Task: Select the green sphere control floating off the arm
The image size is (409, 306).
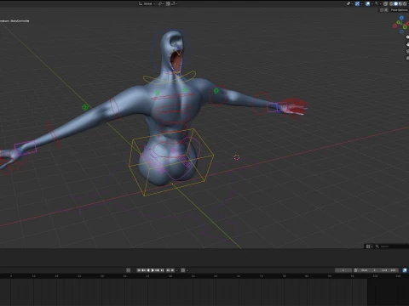Action: point(85,107)
